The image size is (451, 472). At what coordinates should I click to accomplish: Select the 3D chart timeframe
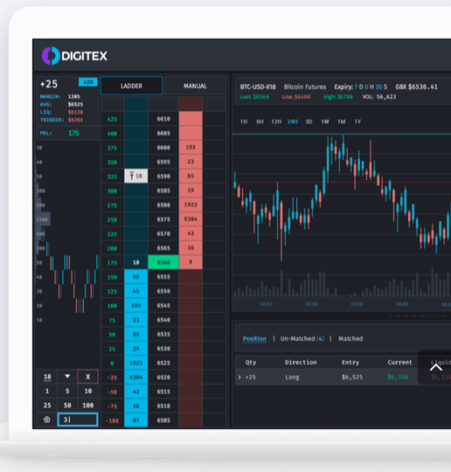(x=309, y=121)
